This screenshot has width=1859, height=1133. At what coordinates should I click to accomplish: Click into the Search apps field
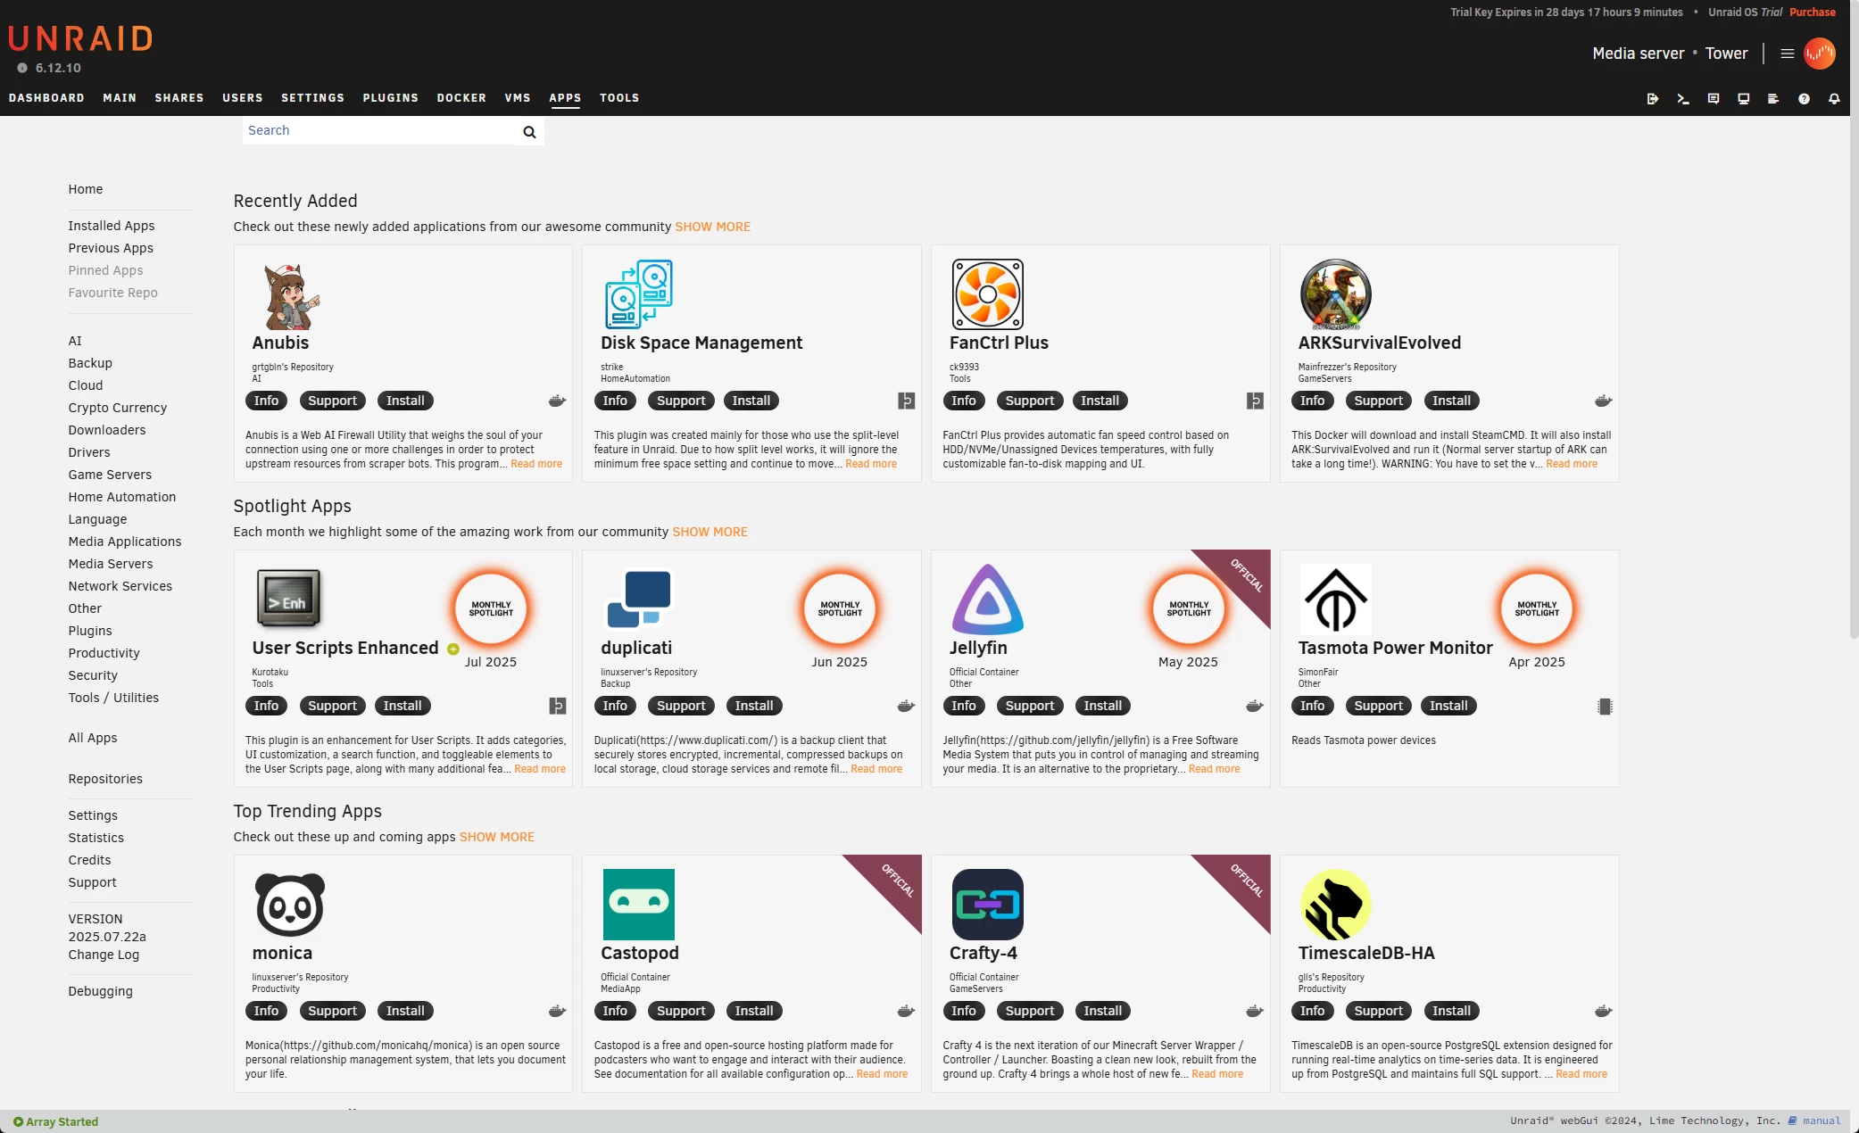tap(379, 131)
